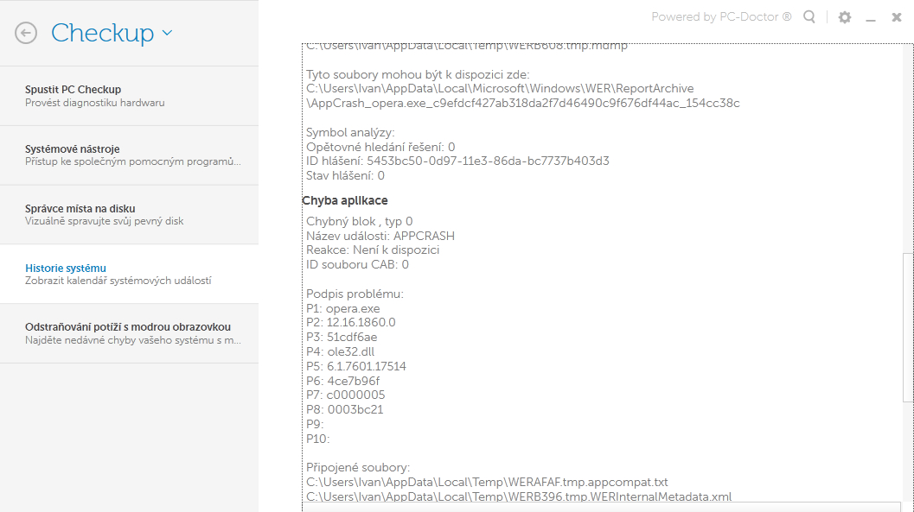Image resolution: width=914 pixels, height=512 pixels.
Task: Click the P4: ole32.dll line
Action: point(342,352)
